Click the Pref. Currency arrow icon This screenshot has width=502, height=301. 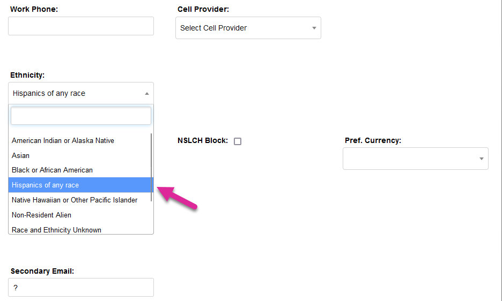[x=482, y=159]
